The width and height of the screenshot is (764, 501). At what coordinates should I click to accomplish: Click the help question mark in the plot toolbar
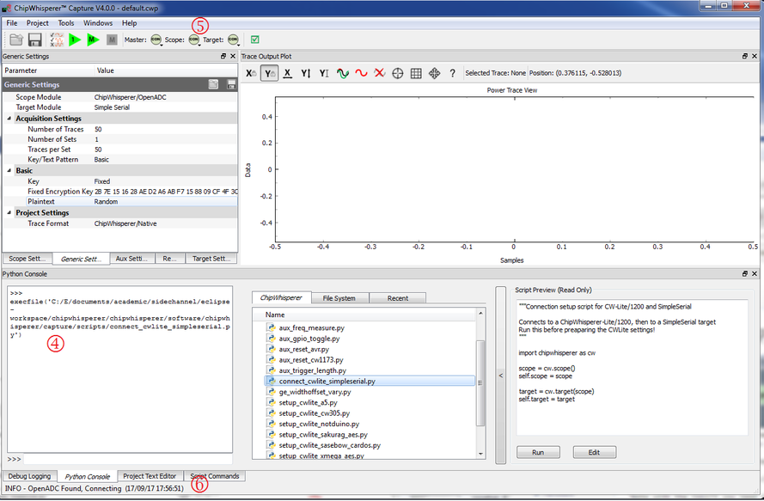[453, 73]
